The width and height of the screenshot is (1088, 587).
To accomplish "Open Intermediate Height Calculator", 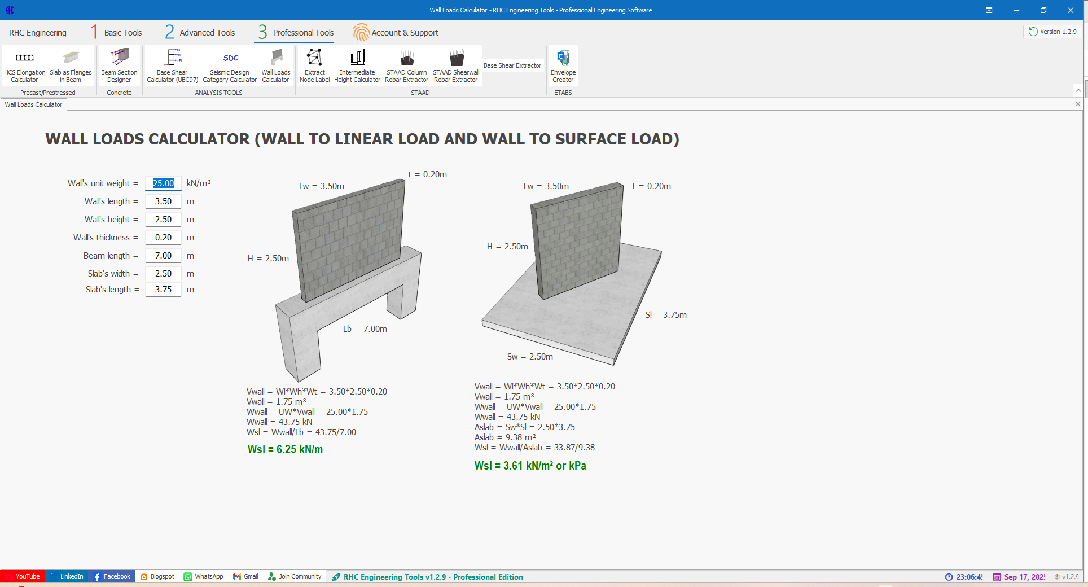I will pos(357,66).
